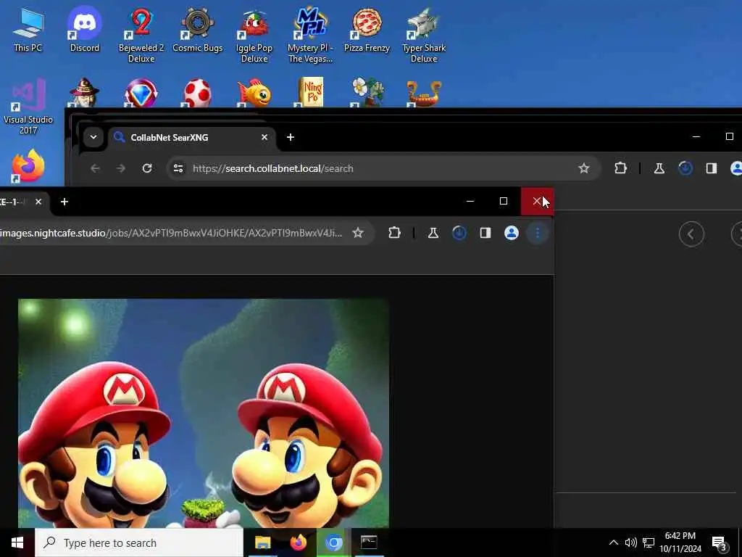Show downloads in the SearXNG window
Screen dimensions: 742x557
pyautogui.click(x=685, y=168)
